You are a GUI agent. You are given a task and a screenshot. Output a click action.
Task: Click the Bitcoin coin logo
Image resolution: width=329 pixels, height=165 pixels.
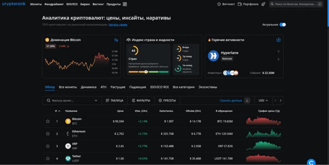pyautogui.click(x=68, y=121)
